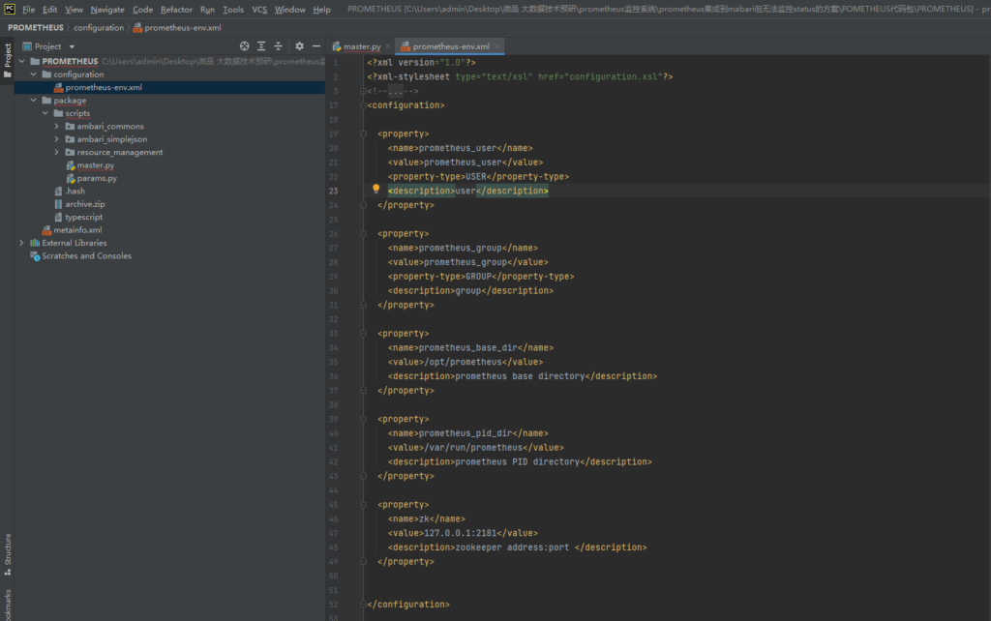This screenshot has width=991, height=621.
Task: Open the Edit menu
Action: (50, 10)
